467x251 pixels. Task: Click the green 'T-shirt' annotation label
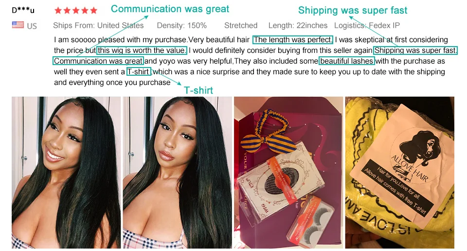coord(198,90)
